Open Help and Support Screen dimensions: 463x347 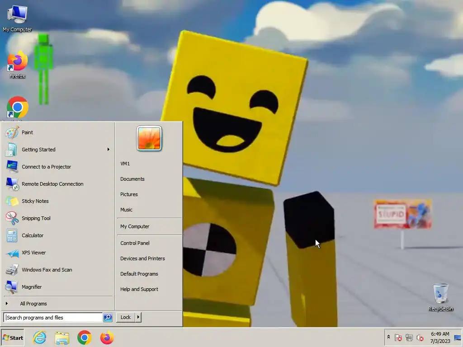[x=139, y=289]
